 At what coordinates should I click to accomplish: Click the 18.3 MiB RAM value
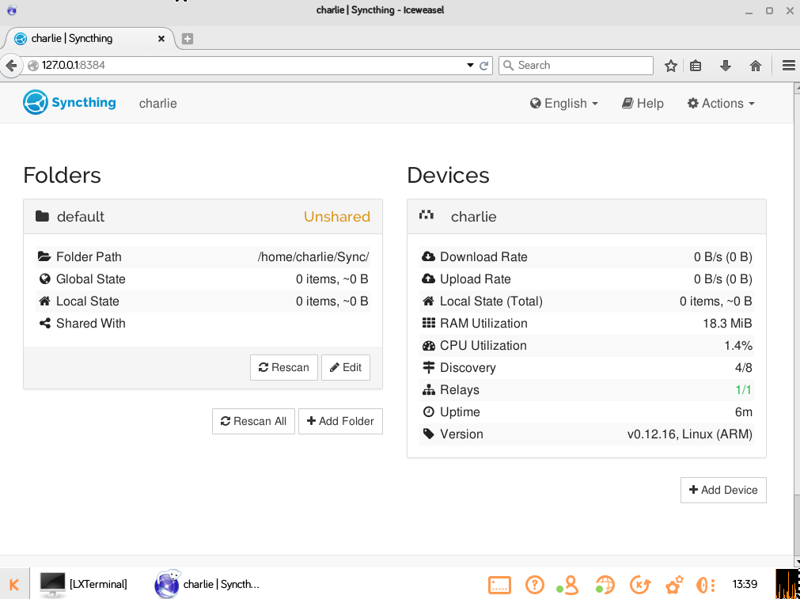[x=727, y=324]
